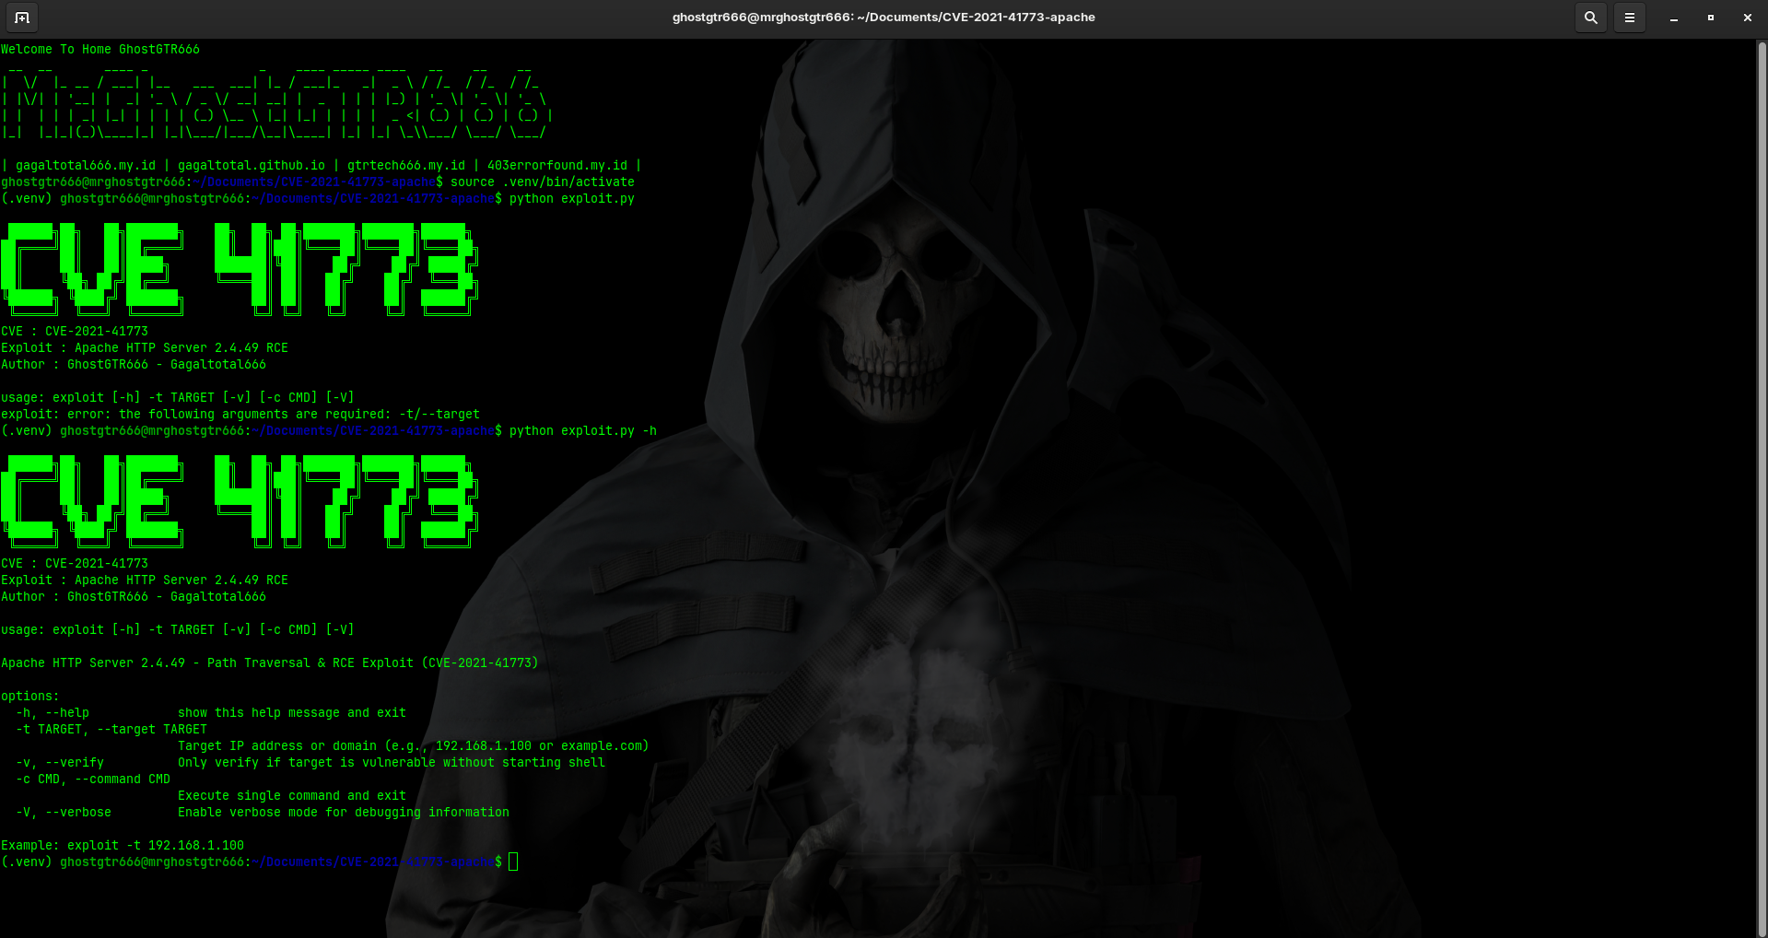
Task: Click the error line about required arguments
Action: pos(240,415)
